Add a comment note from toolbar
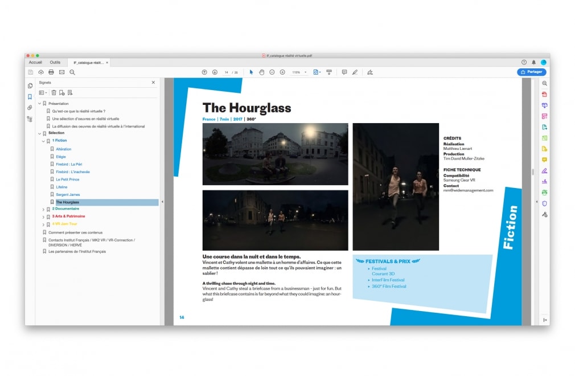The image size is (575, 376). [344, 72]
